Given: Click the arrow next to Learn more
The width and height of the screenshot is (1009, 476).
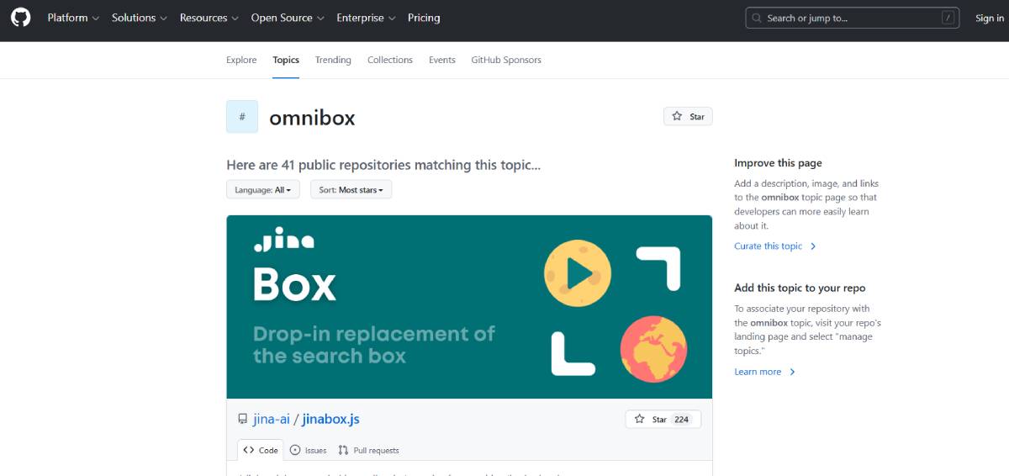Looking at the screenshot, I should click(792, 372).
